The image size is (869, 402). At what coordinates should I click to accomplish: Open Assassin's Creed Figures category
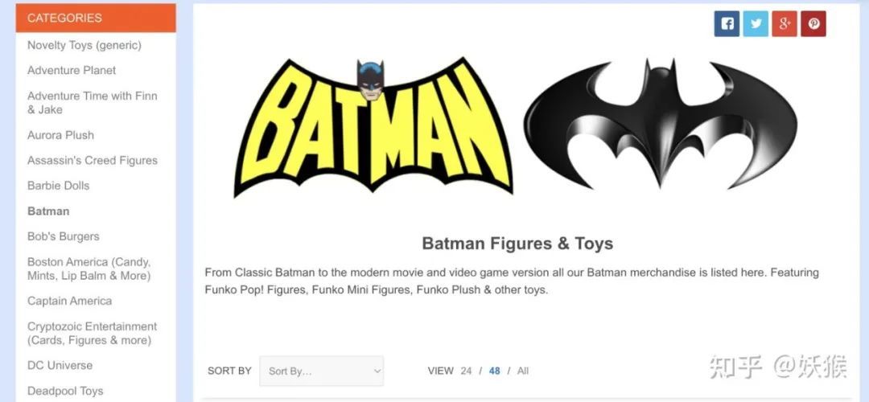point(92,161)
